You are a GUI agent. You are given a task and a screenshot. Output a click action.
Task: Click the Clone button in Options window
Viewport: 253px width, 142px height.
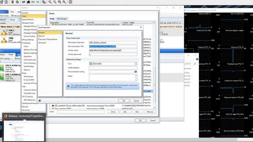(113, 112)
